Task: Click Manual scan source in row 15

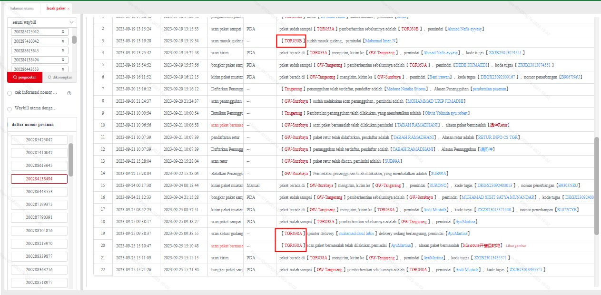Action: [253, 186]
